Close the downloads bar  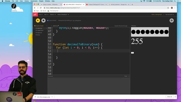[175, 97]
